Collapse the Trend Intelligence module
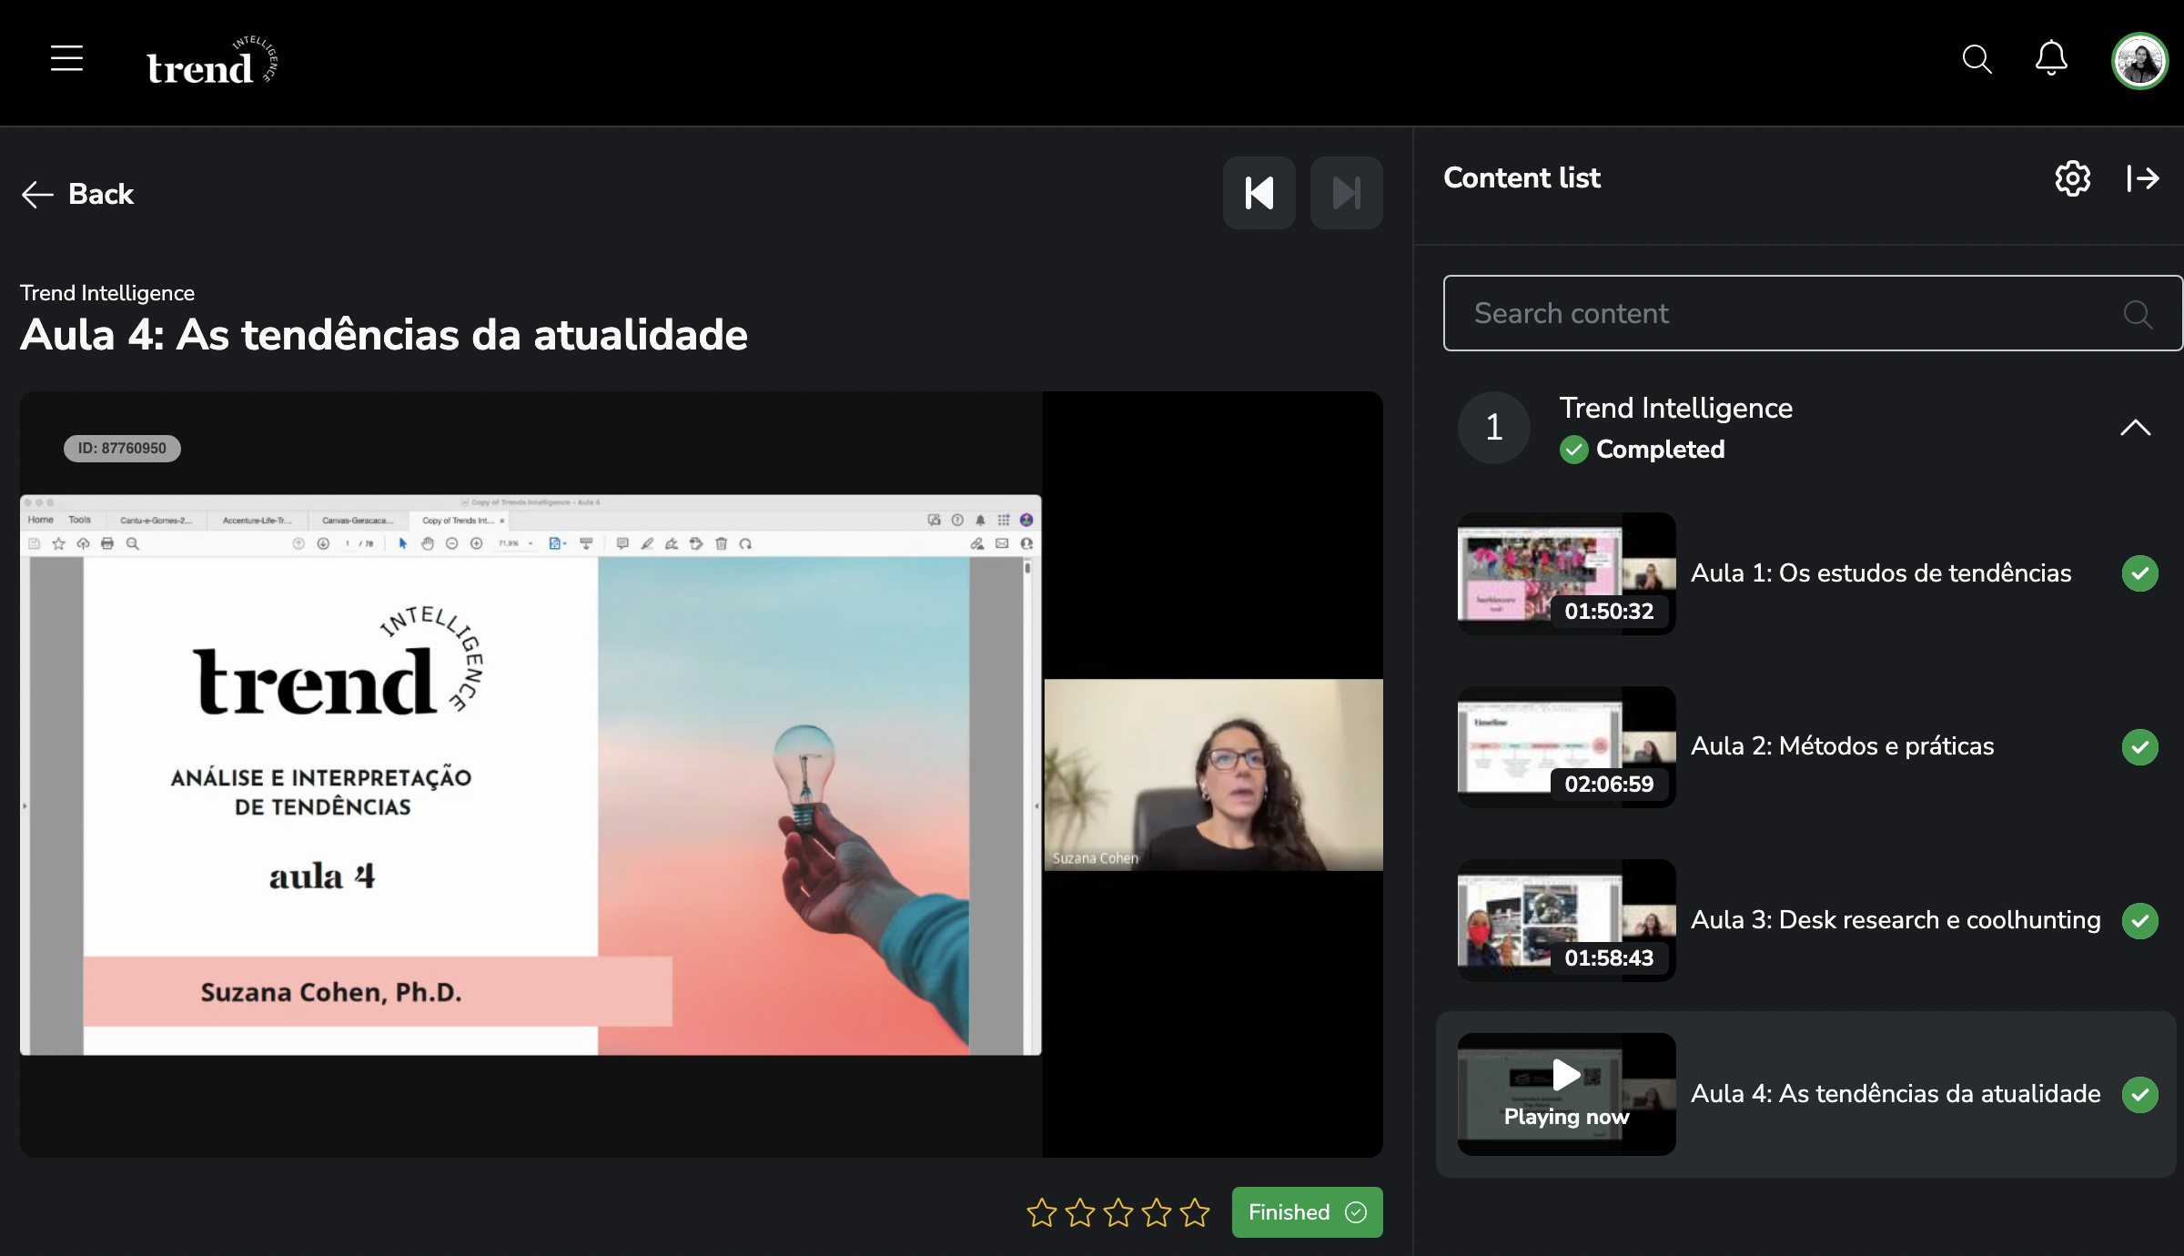Screen dimensions: 2184x1256 coord(2135,428)
